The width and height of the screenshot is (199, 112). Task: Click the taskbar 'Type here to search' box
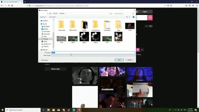click(23, 110)
